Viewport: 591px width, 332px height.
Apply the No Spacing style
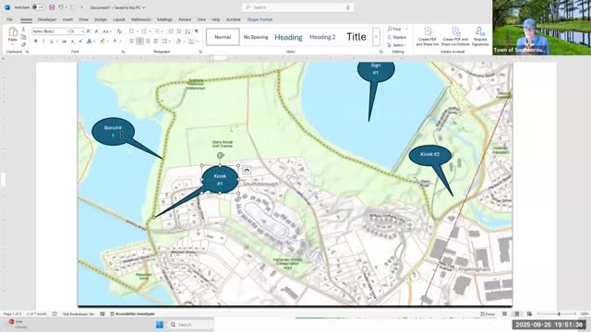256,37
